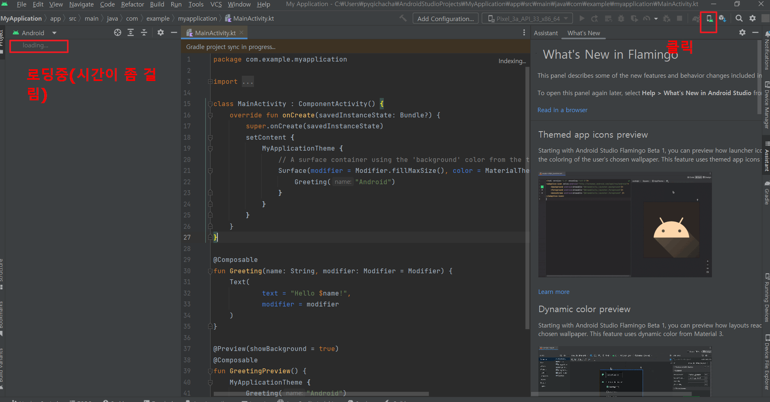Click Dynamic color preview image
The height and width of the screenshot is (402, 770).
[625, 371]
